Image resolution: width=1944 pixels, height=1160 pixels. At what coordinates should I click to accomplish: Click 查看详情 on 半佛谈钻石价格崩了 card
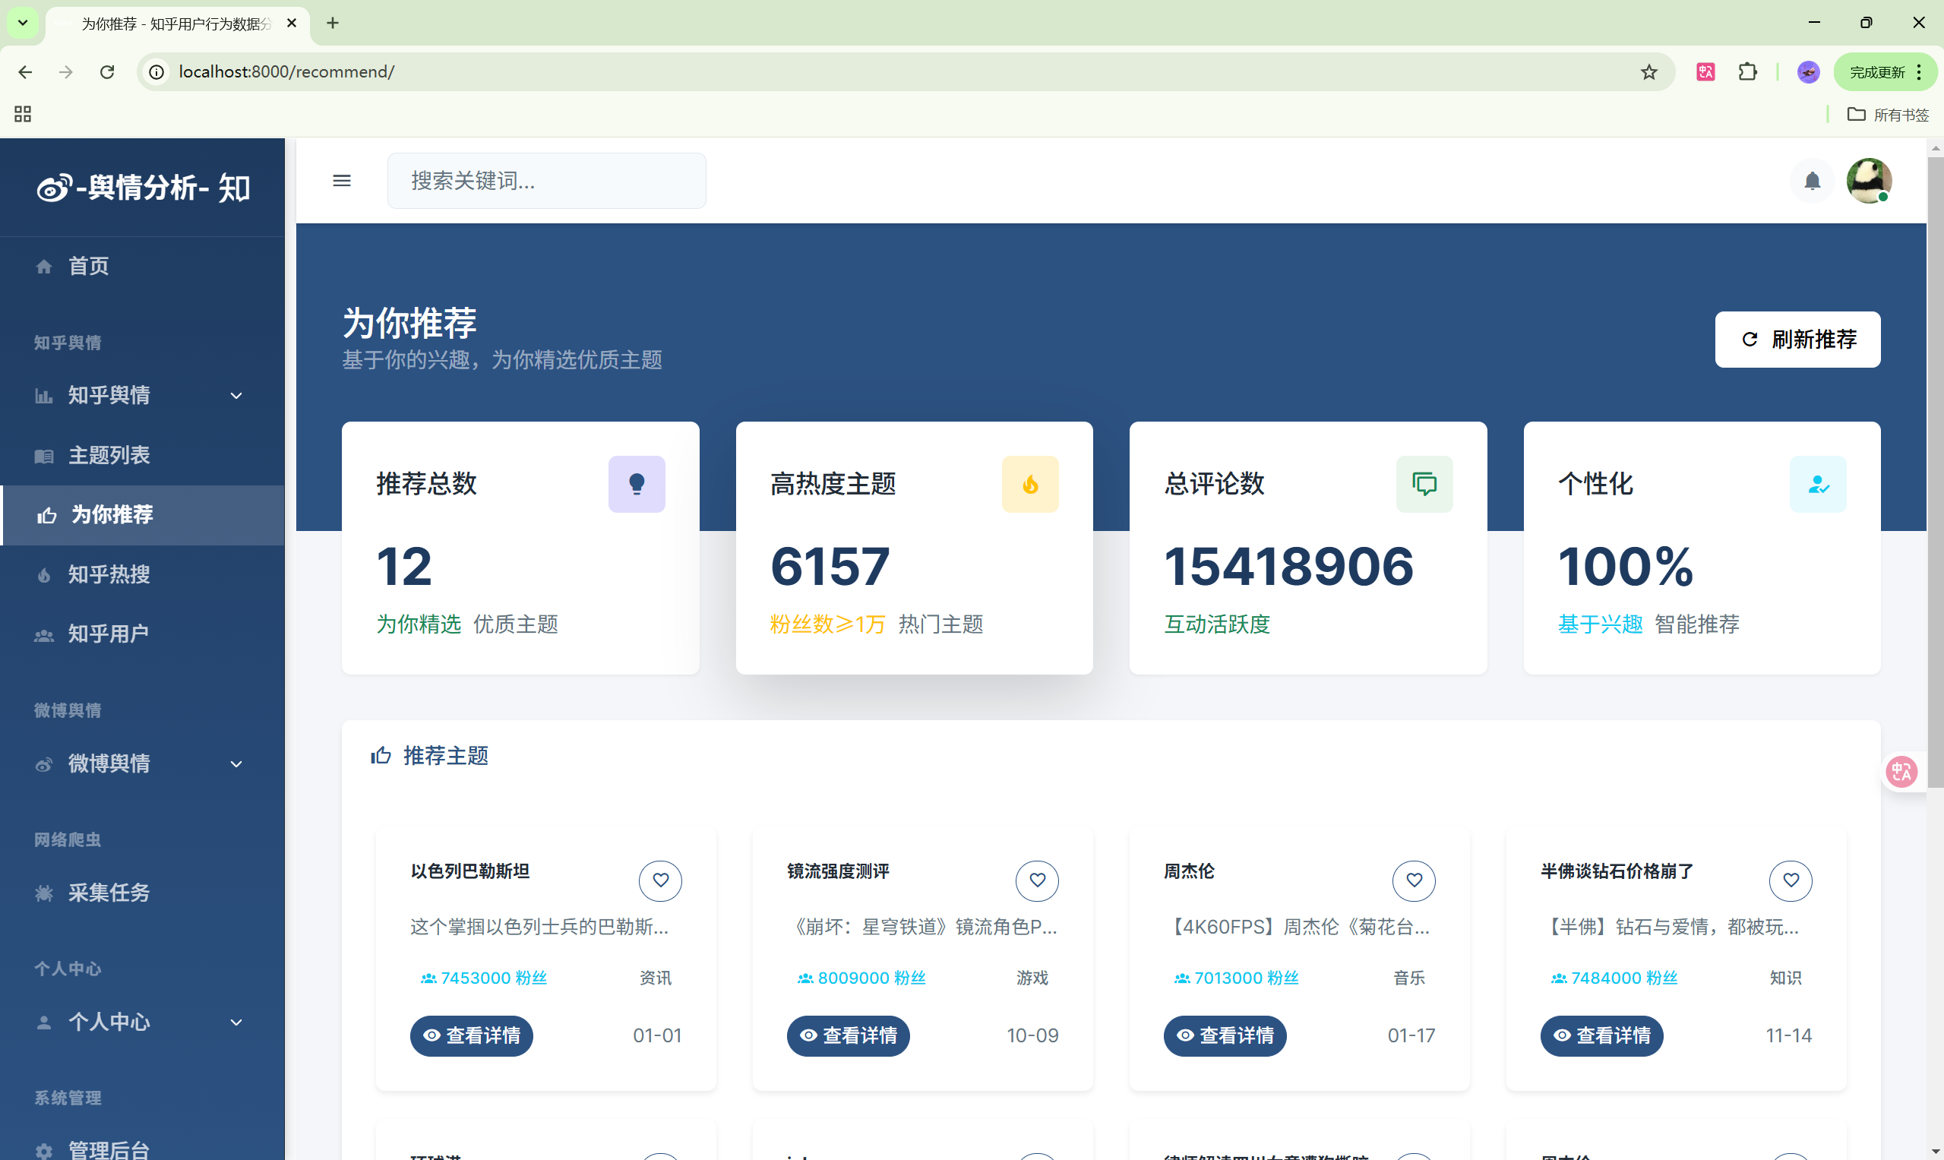pyautogui.click(x=1601, y=1035)
